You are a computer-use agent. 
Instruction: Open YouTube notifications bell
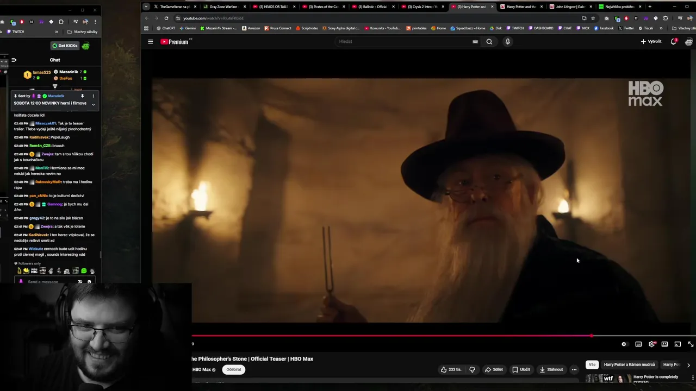673,41
